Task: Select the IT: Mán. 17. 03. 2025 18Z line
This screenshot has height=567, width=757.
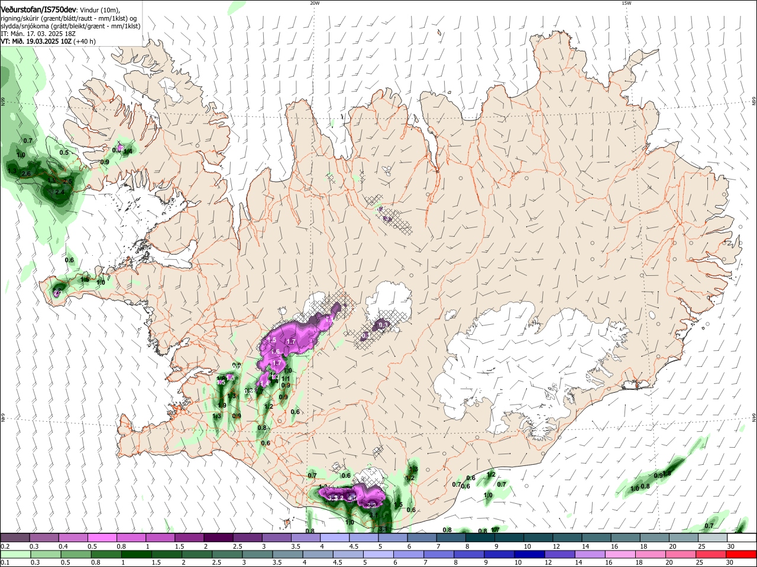Action: pos(38,34)
